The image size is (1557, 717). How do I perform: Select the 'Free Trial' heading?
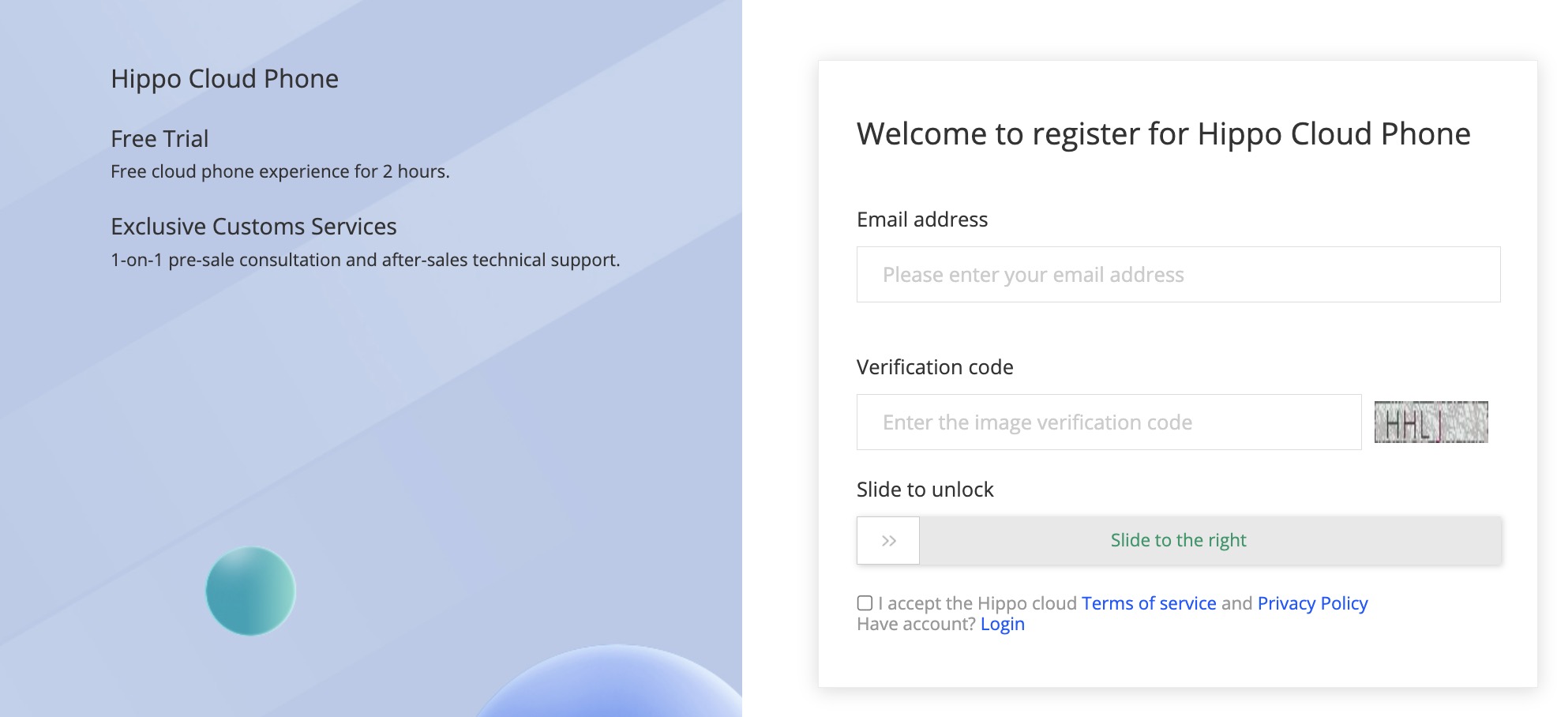(159, 139)
